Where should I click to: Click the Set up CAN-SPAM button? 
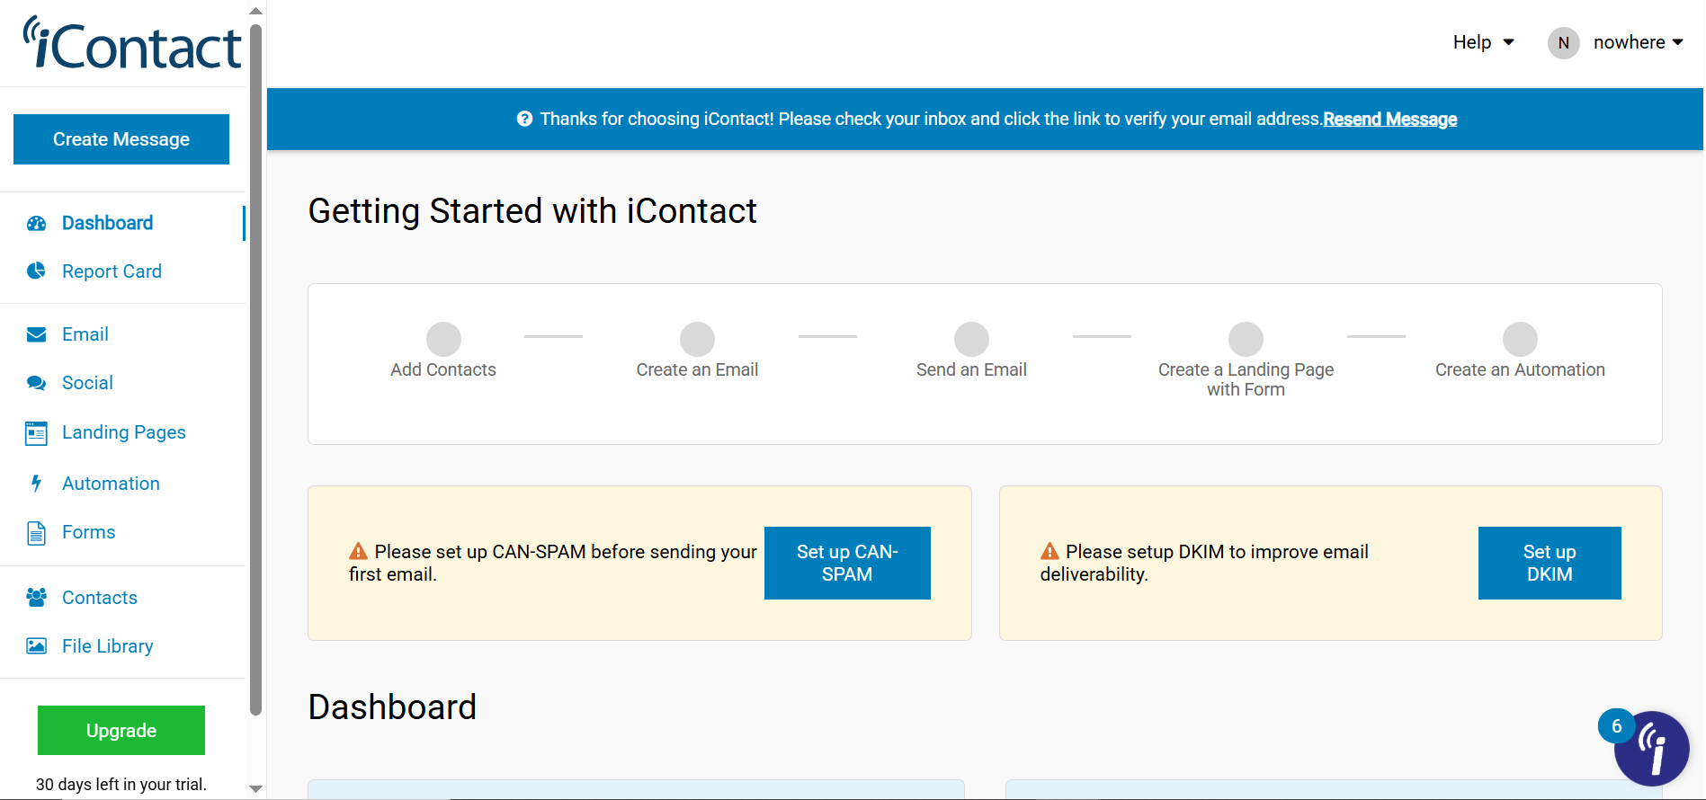[847, 563]
